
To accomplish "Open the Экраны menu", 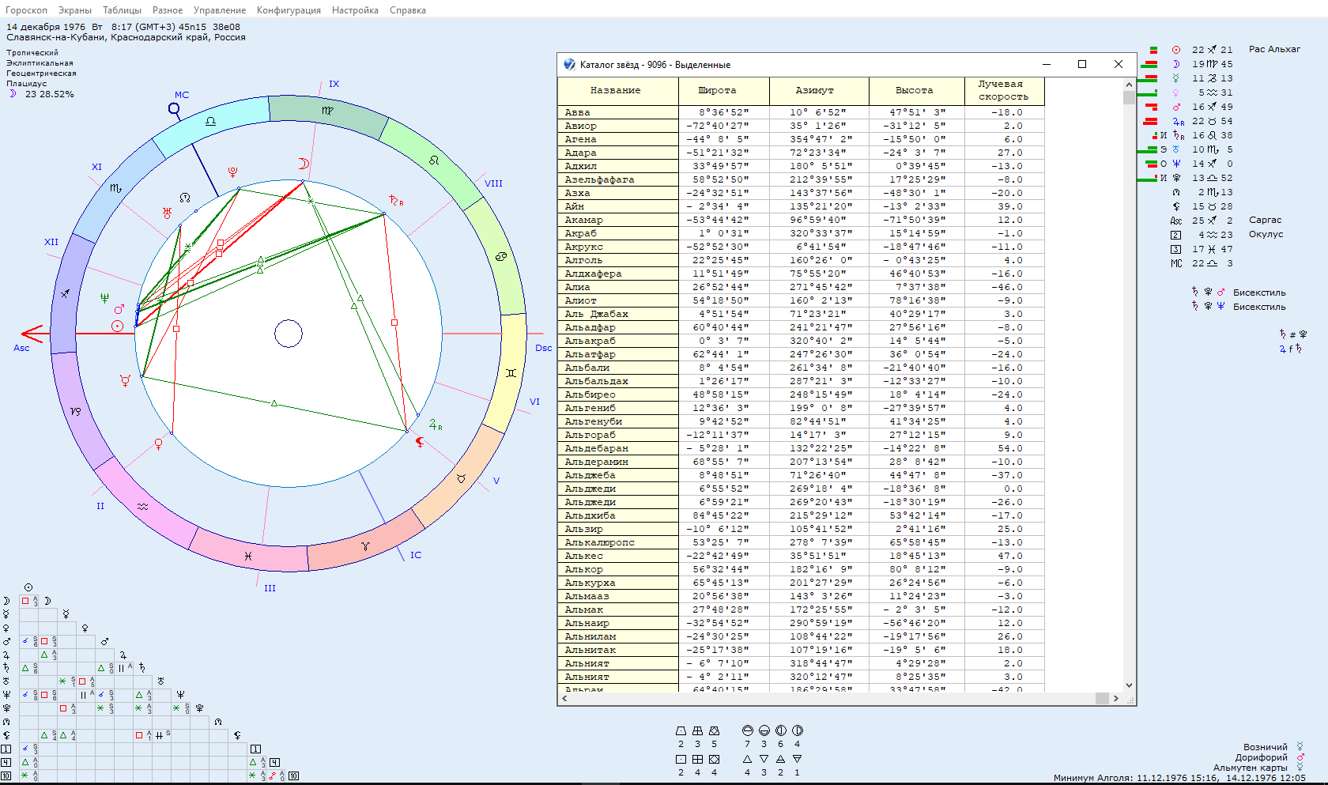I will coord(75,10).
